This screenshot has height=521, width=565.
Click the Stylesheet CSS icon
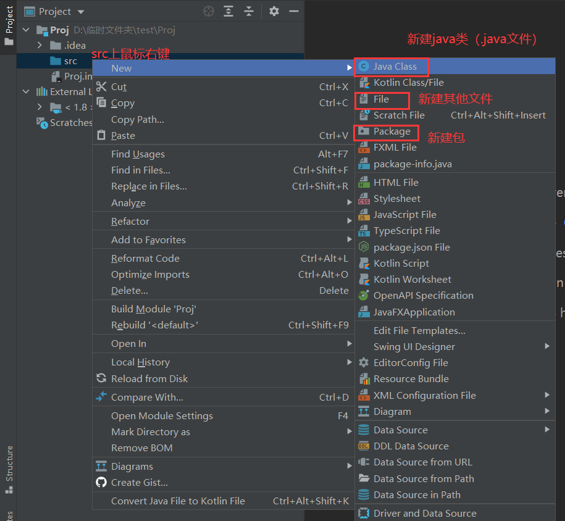click(x=364, y=198)
